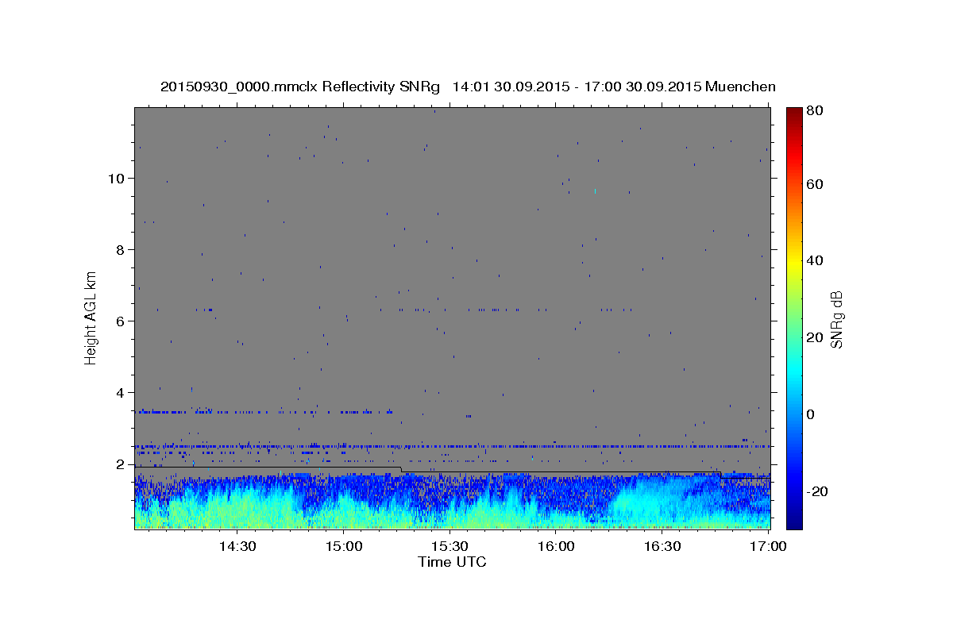
Task: Click the height tick label 10
Action: (115, 179)
